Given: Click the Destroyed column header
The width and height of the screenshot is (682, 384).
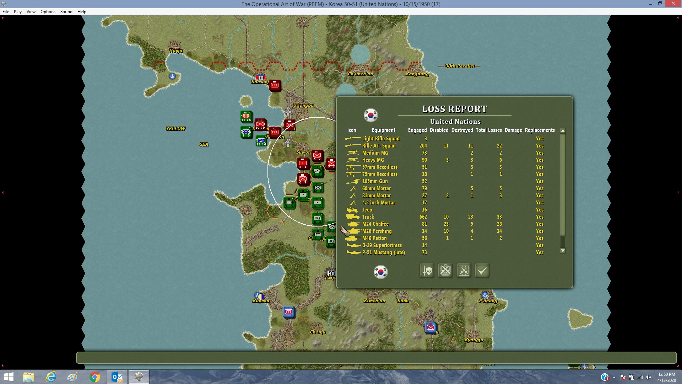Looking at the screenshot, I should (x=462, y=130).
